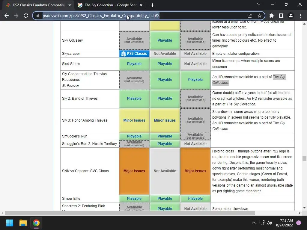This screenshot has width=307, height=230.
Task: Reload the current page
Action: (26, 16)
